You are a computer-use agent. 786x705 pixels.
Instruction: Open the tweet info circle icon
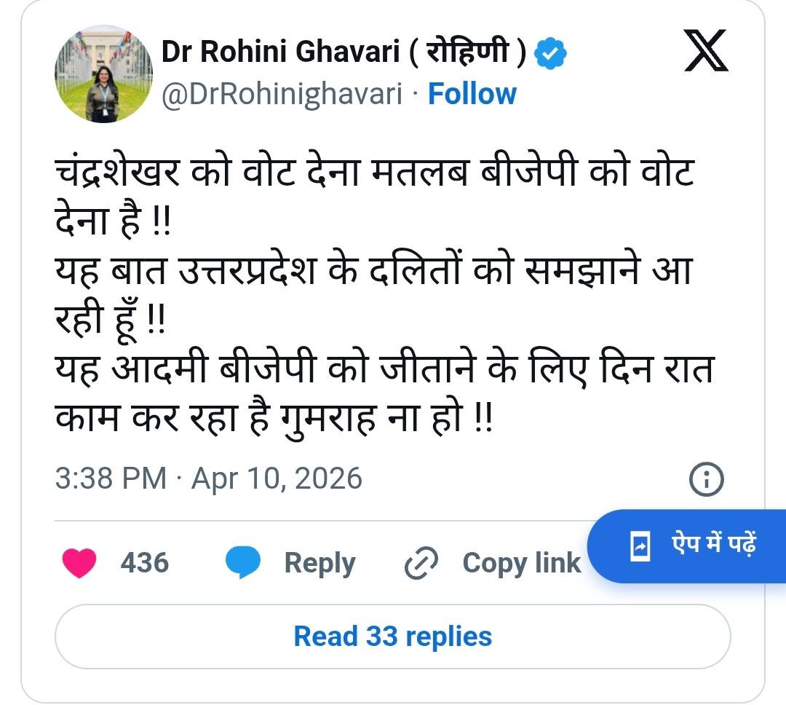click(706, 480)
